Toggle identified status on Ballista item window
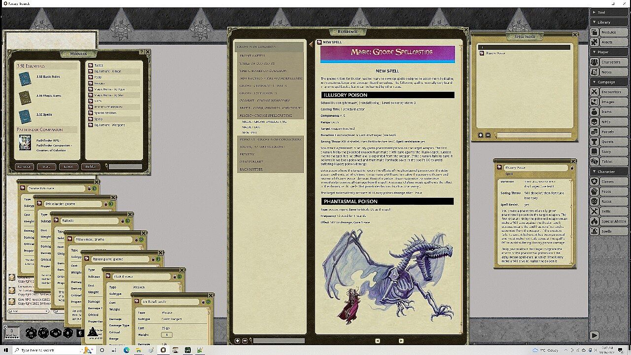The image size is (631, 355). click(128, 221)
